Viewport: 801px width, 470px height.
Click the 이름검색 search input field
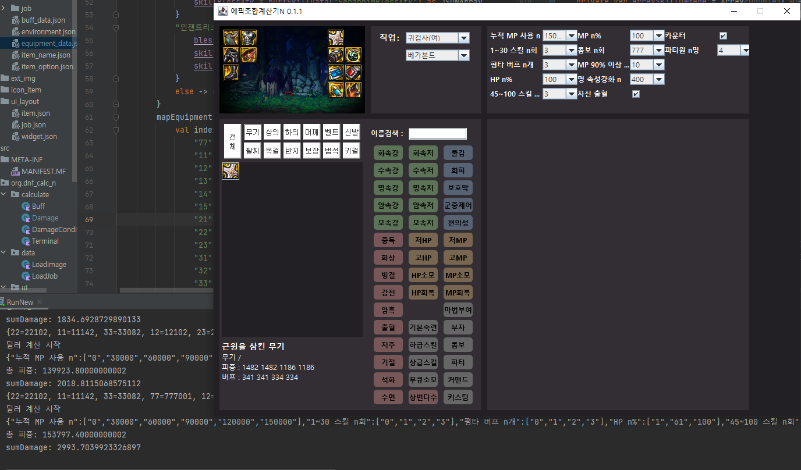(438, 134)
